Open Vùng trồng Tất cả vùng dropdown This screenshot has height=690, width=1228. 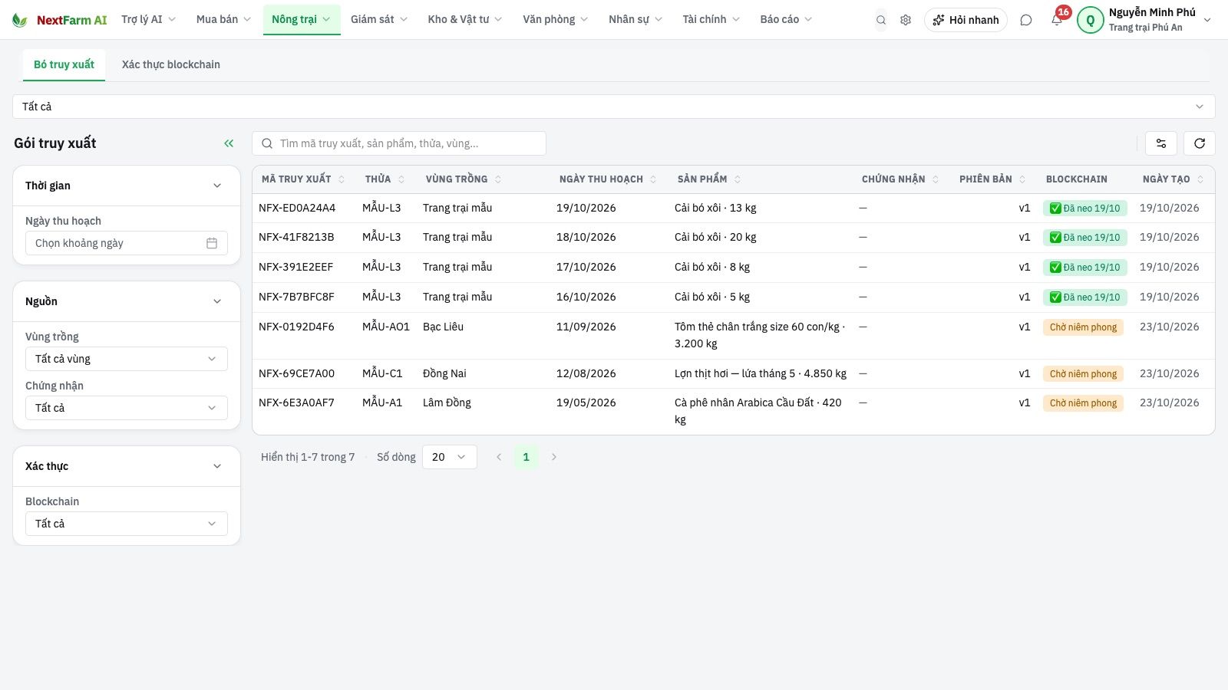point(127,359)
